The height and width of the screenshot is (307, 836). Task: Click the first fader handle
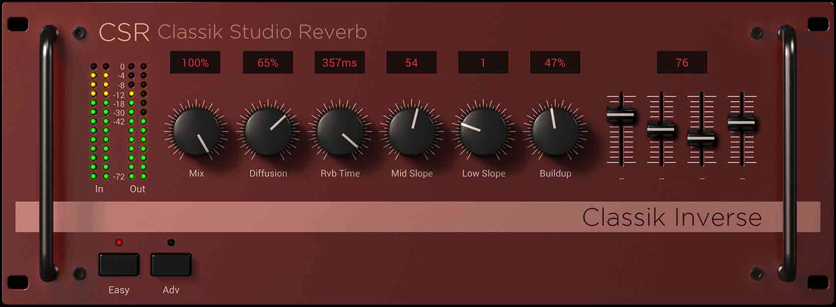(621, 115)
